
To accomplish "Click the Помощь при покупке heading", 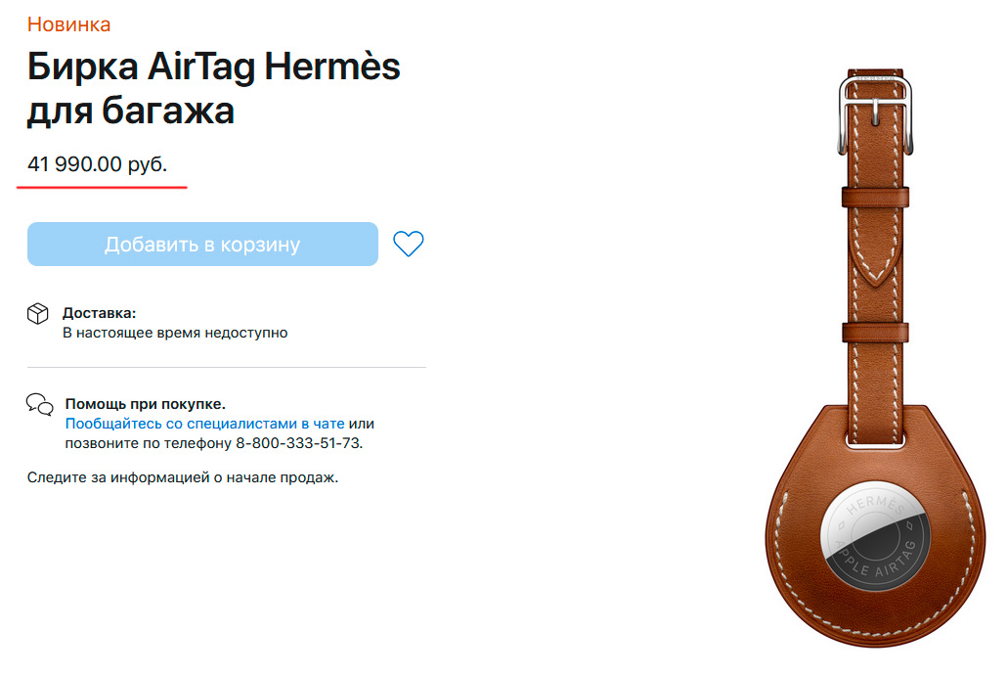I will (x=145, y=404).
